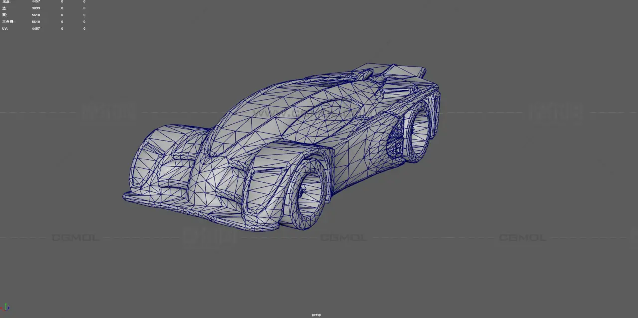Select the 三角形 (triangles) HUD label
The height and width of the screenshot is (318, 638).
point(8,22)
